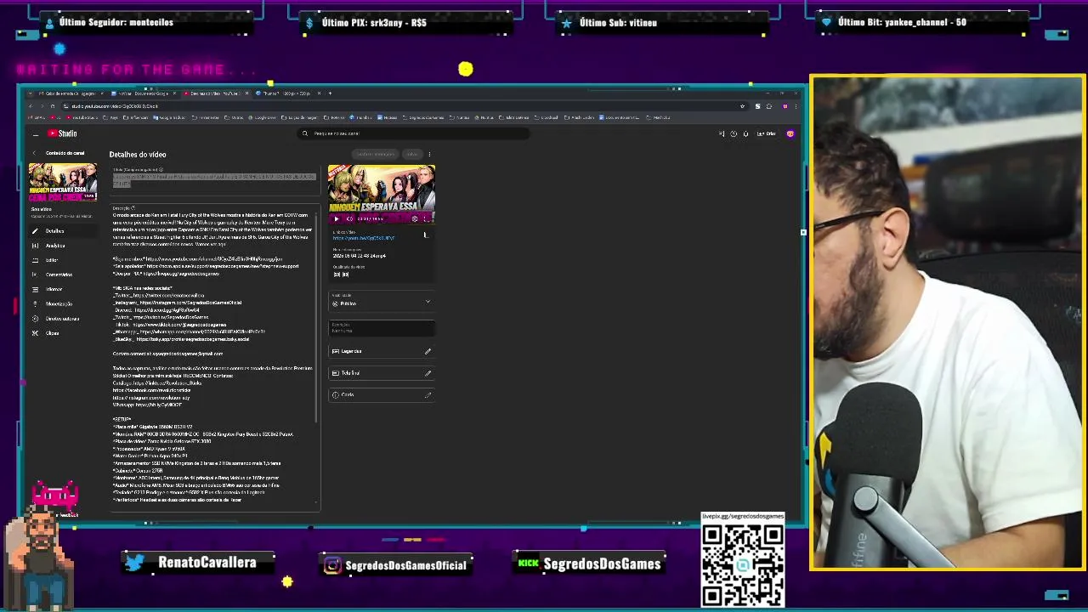Edit Cards with the pencil icon

click(428, 394)
